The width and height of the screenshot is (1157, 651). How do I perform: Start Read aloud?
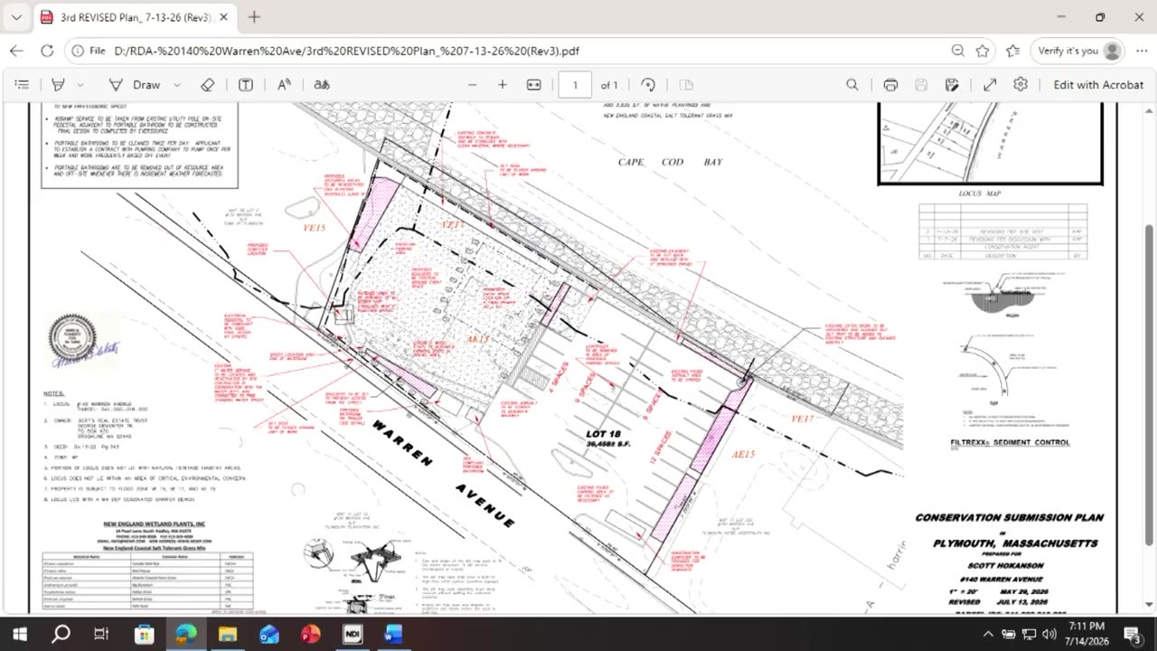284,85
